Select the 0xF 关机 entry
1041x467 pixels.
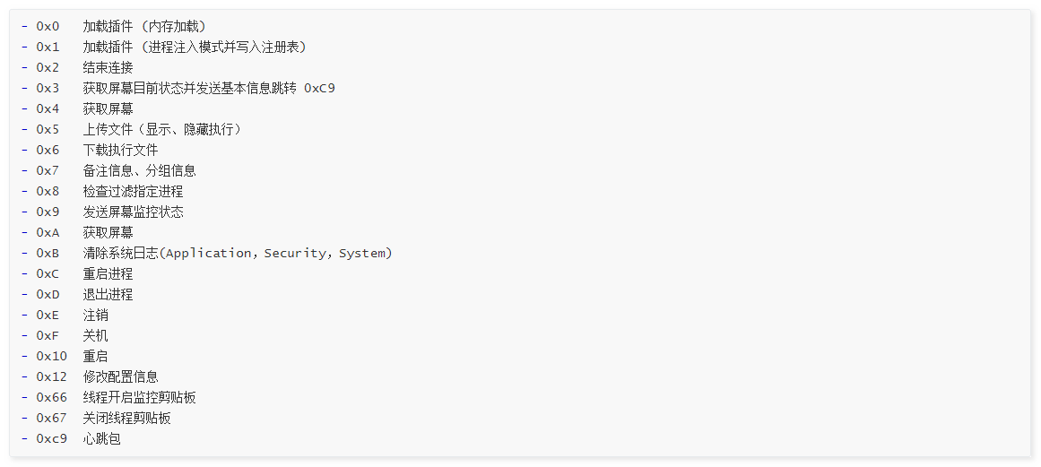click(x=95, y=335)
